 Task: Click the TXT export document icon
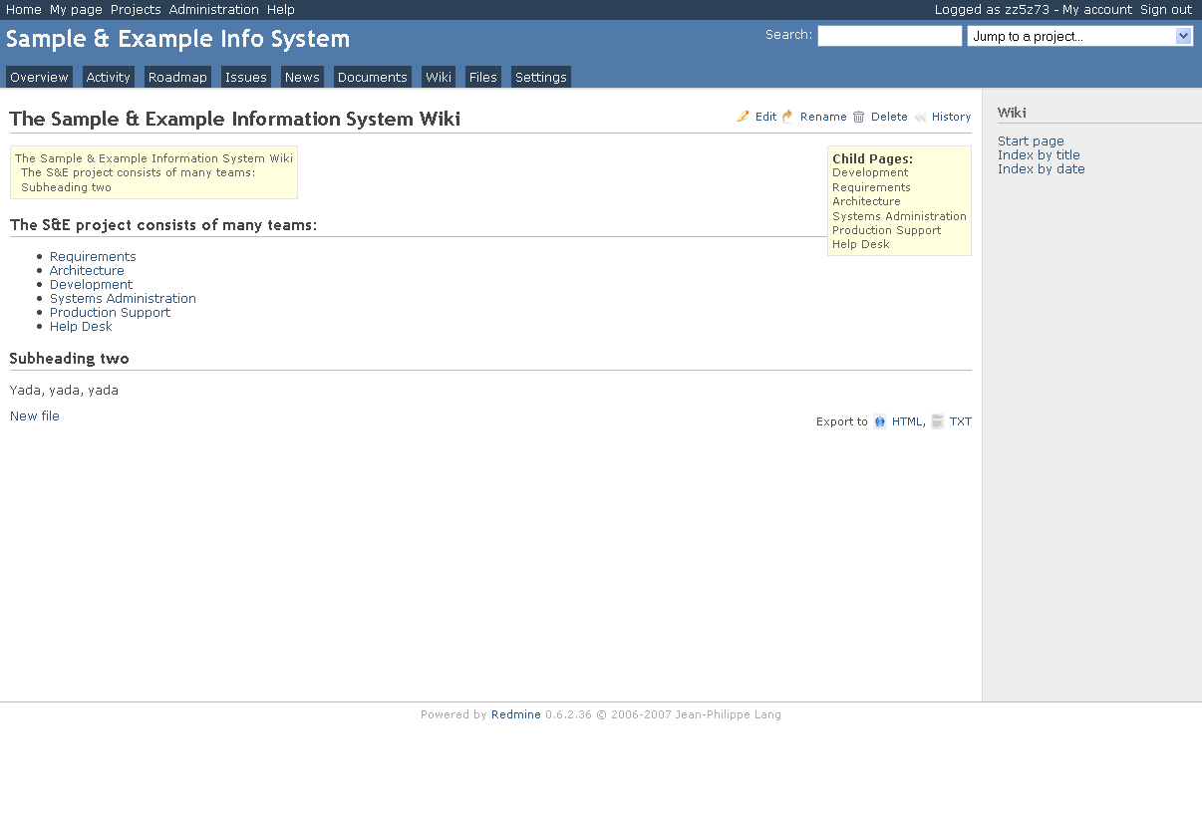point(938,421)
